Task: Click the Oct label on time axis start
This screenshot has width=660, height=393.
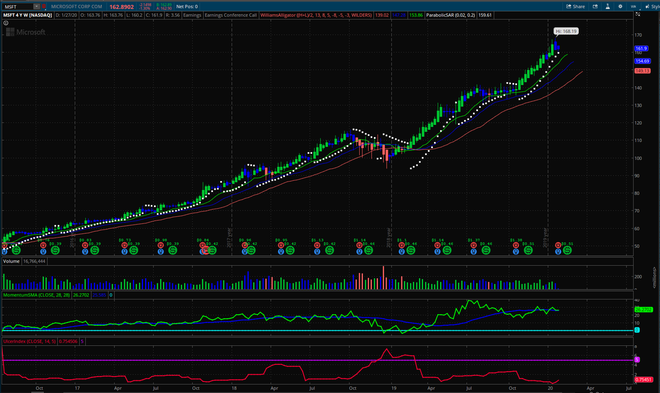Action: click(39, 388)
